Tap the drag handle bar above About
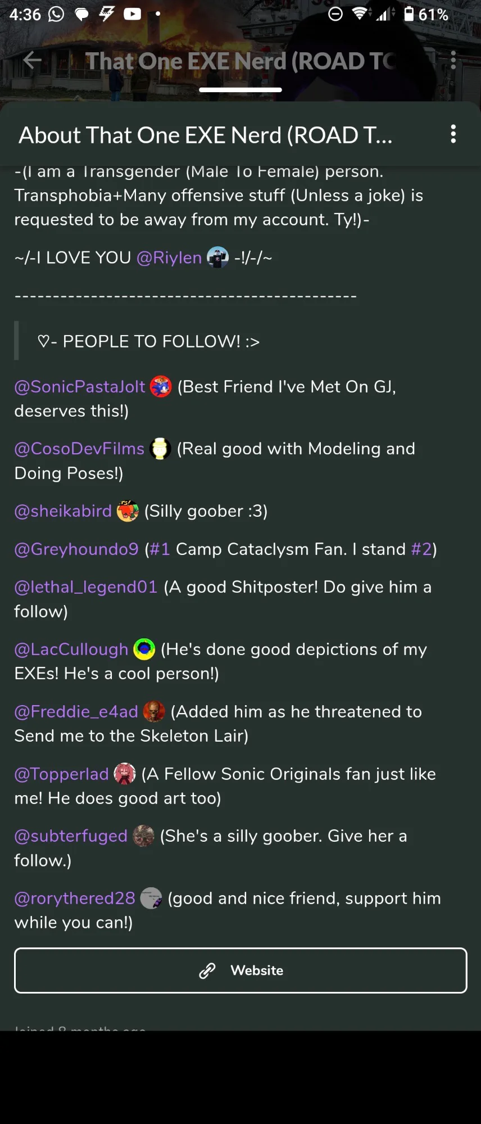 (x=240, y=90)
